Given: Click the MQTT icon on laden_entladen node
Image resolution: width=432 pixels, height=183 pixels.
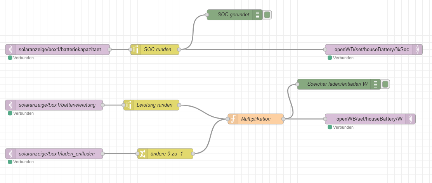Looking at the screenshot, I should click(x=10, y=154).
